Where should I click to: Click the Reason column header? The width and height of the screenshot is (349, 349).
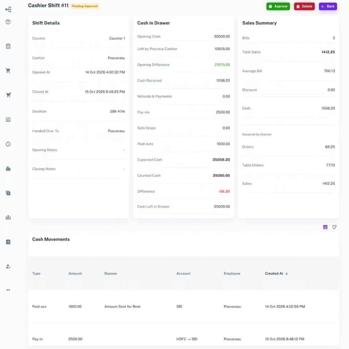pyautogui.click(x=111, y=273)
